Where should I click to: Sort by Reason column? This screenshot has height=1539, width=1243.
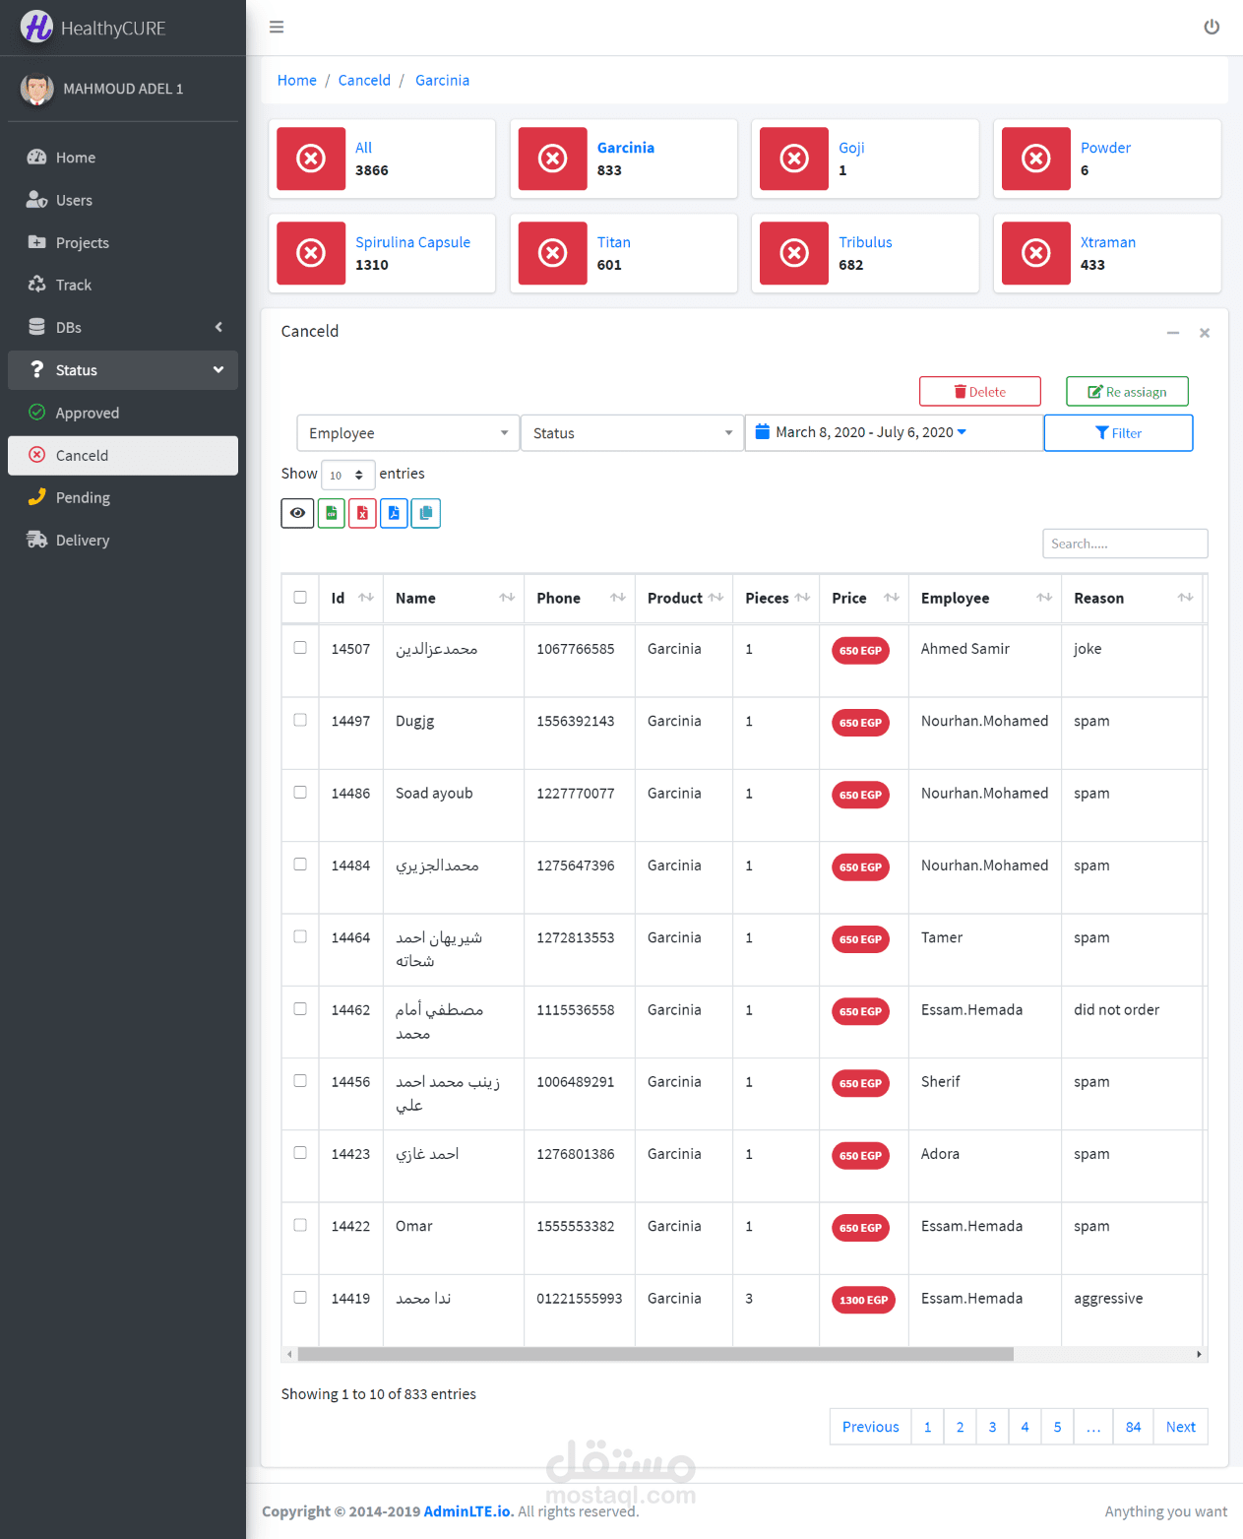pos(1132,598)
